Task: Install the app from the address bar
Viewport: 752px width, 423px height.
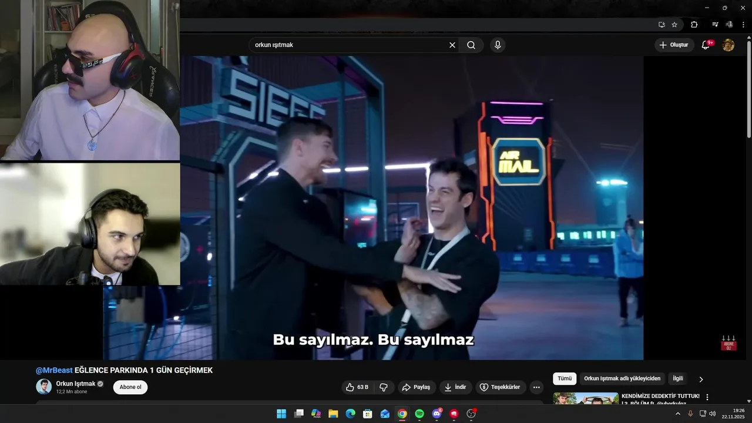Action: tap(662, 25)
